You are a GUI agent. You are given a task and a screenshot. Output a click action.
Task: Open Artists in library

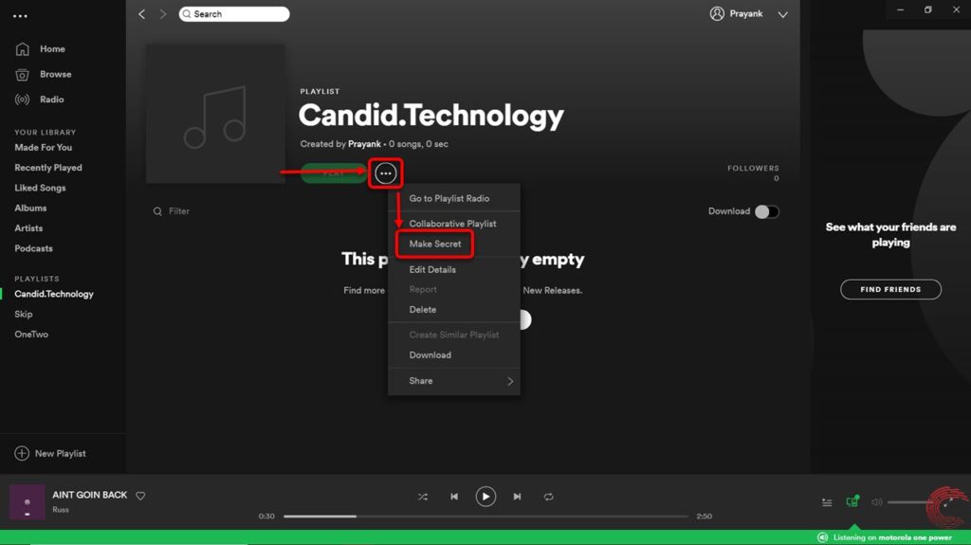tap(28, 228)
